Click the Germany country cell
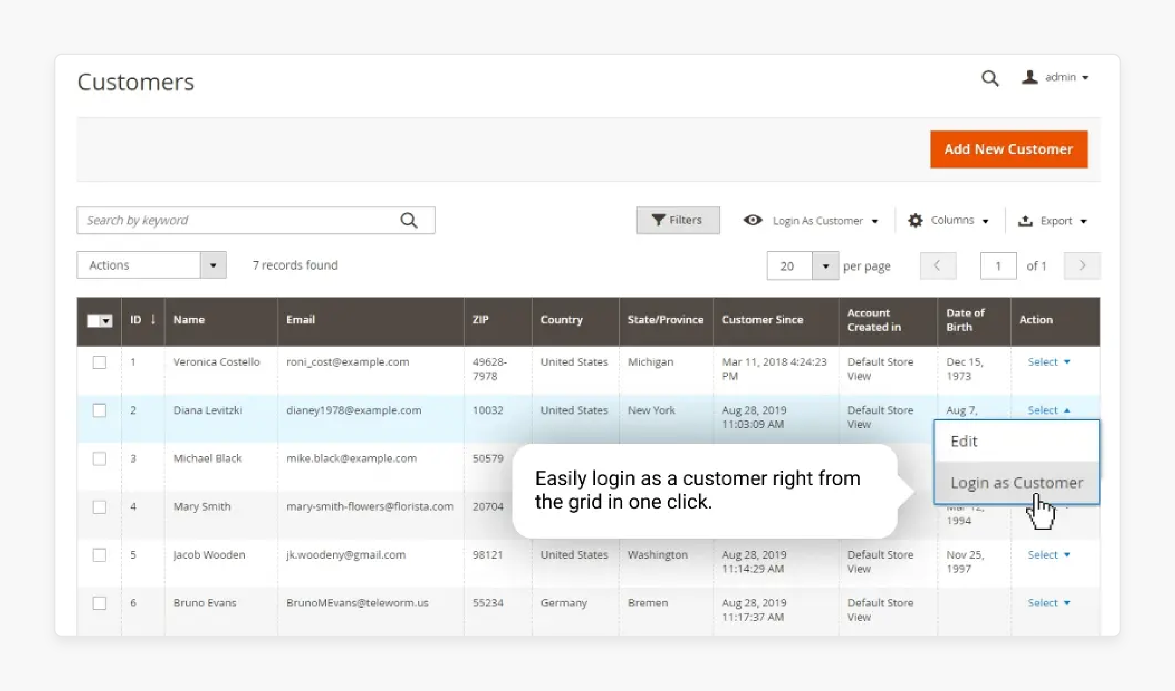Viewport: 1175px width, 691px height. pos(564,603)
